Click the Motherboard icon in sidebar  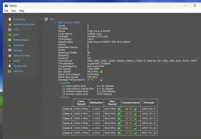pyautogui.click(x=10, y=40)
